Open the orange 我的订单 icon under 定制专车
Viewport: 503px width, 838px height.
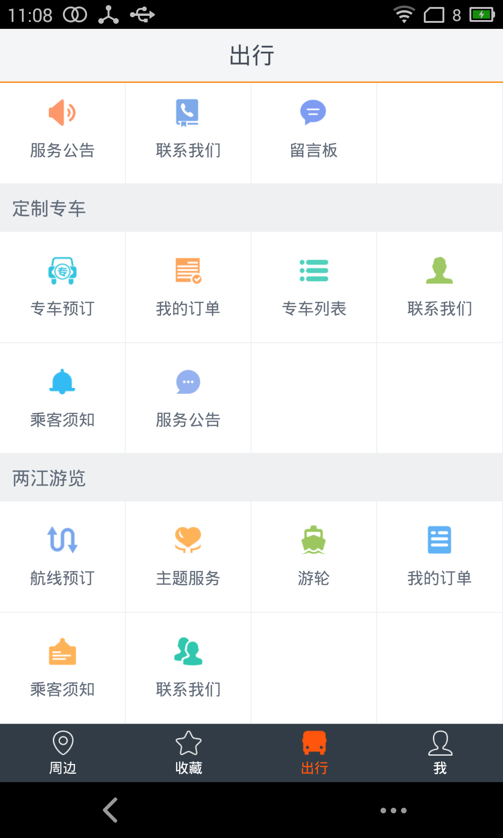[188, 270]
